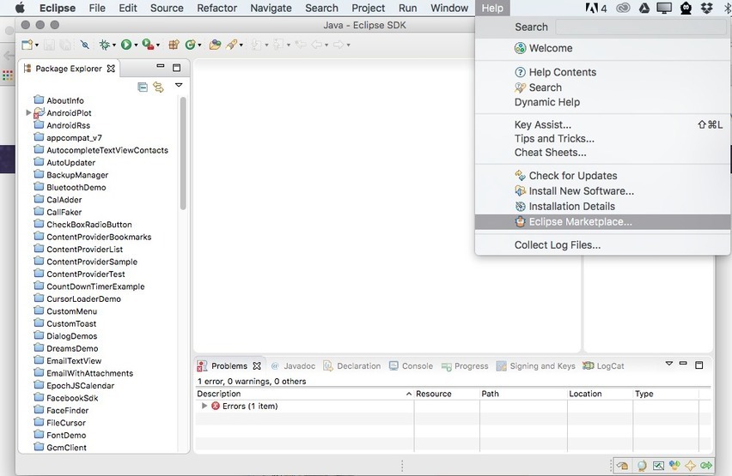Switch to the LogCat tab

coord(603,366)
